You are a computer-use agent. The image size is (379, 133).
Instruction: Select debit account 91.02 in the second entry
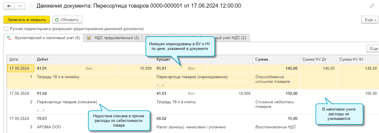(x=42, y=94)
